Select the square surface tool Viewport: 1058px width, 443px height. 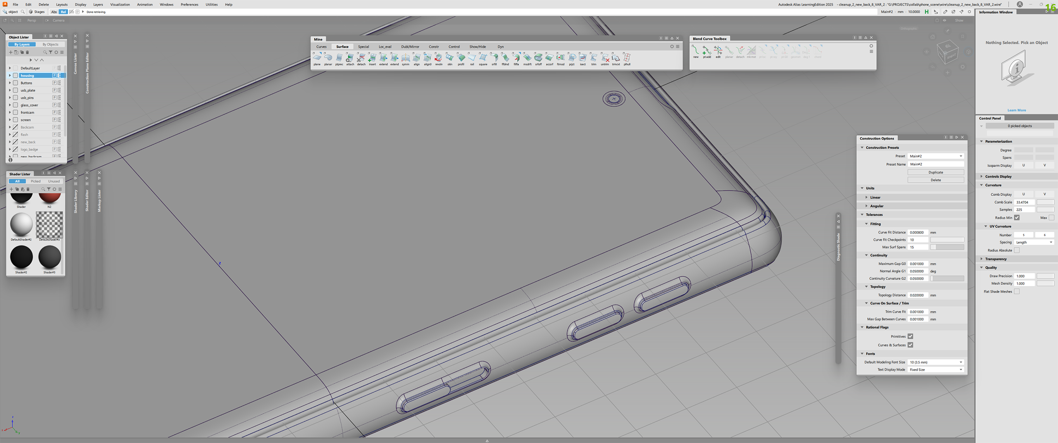(483, 58)
